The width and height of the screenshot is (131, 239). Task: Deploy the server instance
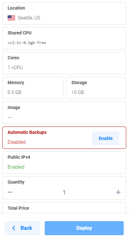[84, 228]
